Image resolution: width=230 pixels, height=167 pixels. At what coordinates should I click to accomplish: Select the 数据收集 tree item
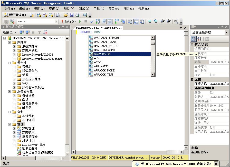(x=28, y=132)
